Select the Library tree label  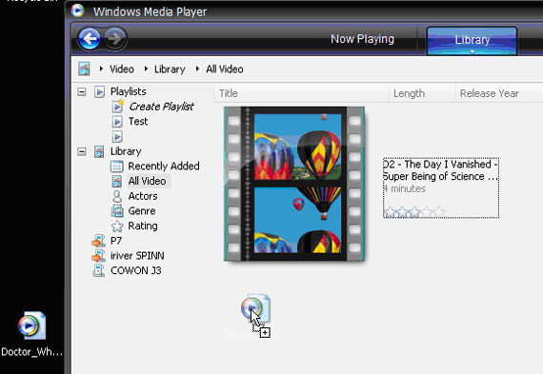[x=126, y=151]
